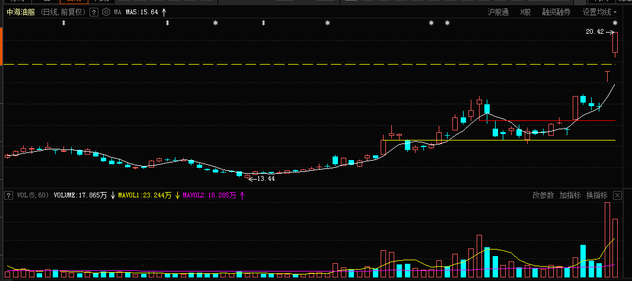Click VOLUME:17.865万 readout
The width and height of the screenshot is (632, 281).
[x=80, y=196]
